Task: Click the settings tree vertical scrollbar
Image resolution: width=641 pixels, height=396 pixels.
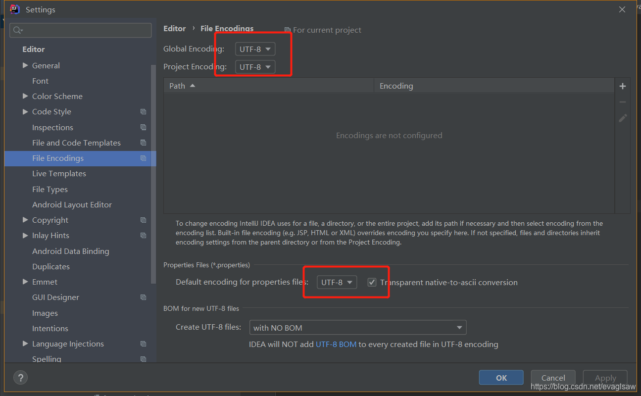Action: tap(153, 173)
